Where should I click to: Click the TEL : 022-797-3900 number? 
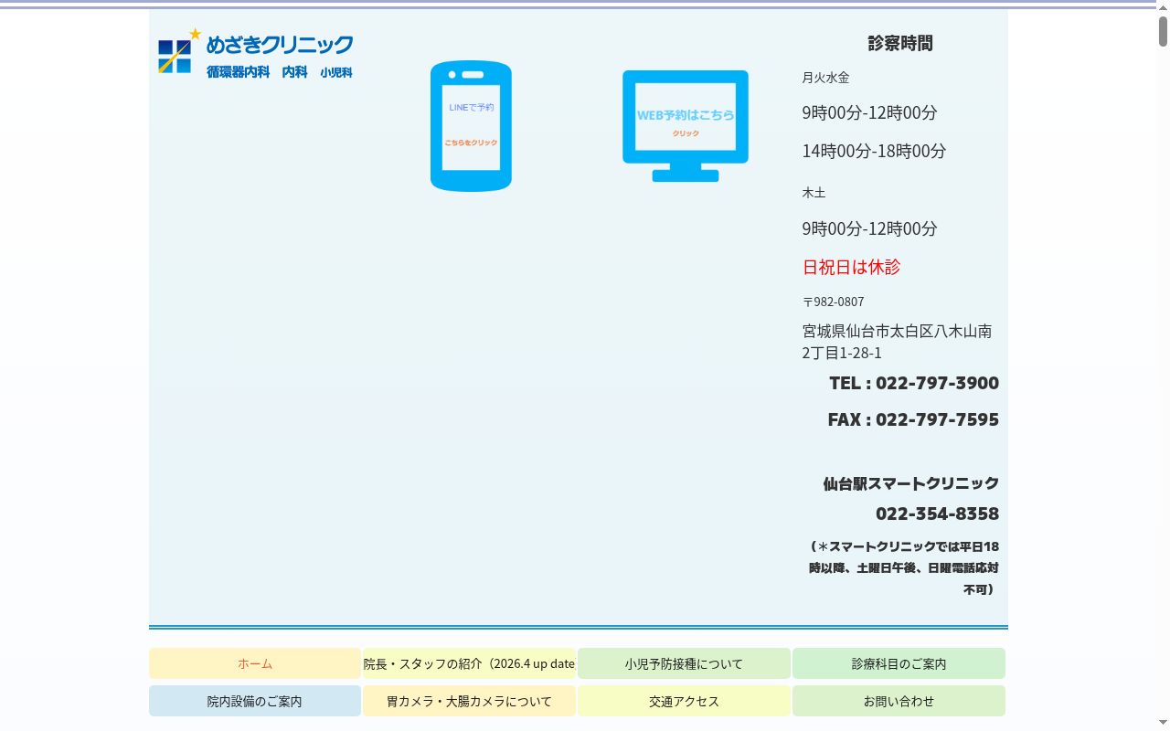tap(914, 383)
